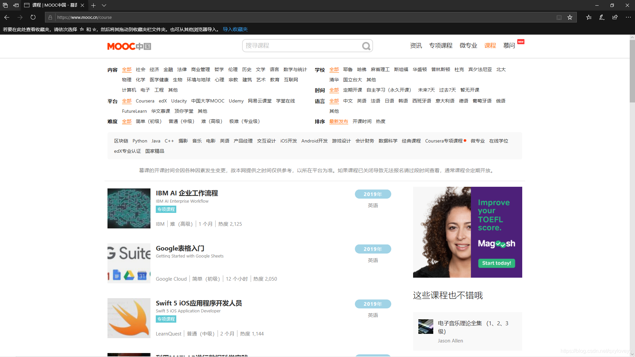Expand the tab preview chevron
635x357 pixels.
[x=104, y=5]
